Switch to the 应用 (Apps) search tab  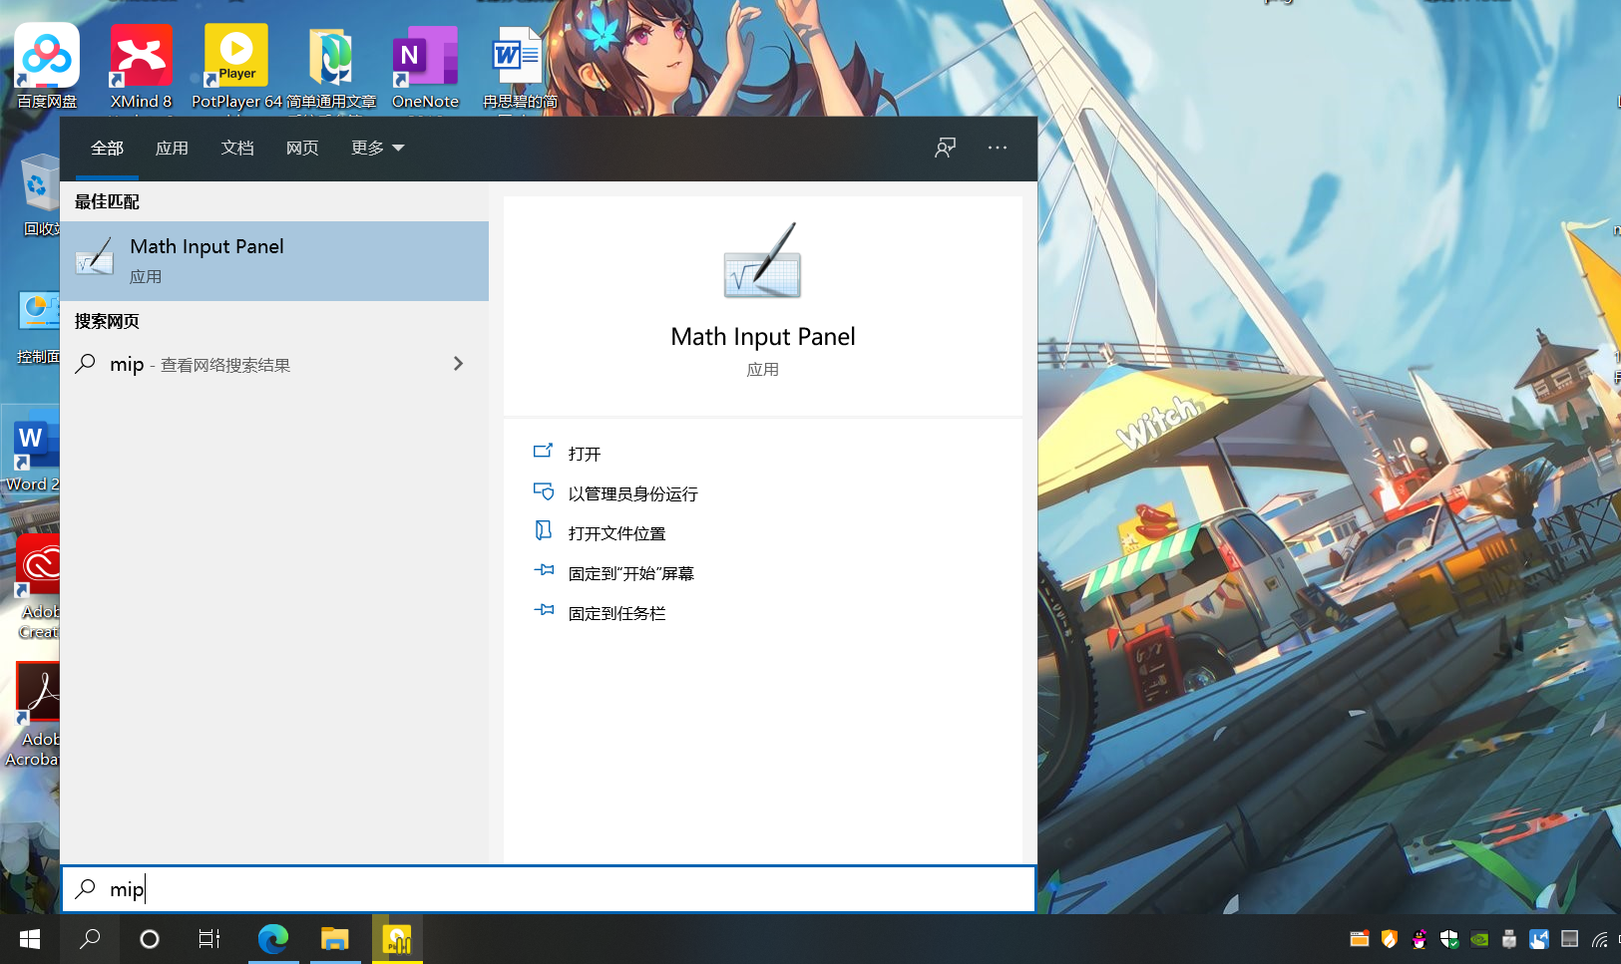pos(173,148)
